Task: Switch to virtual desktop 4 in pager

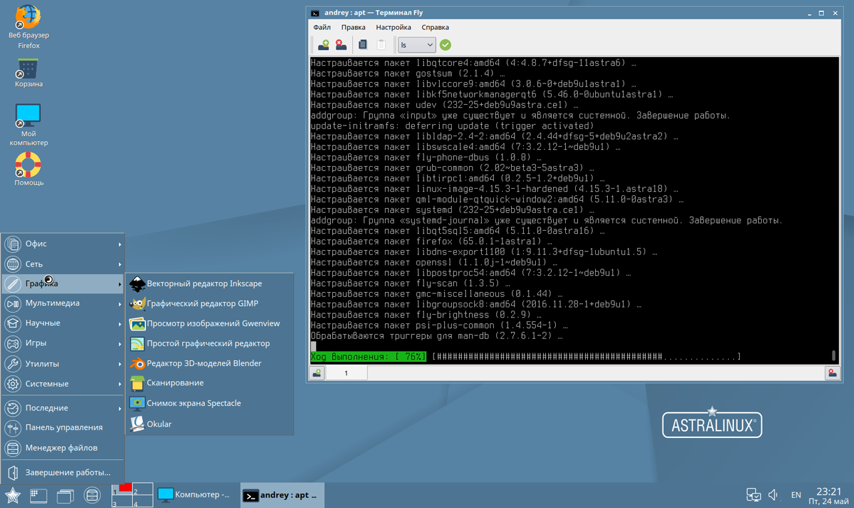Action: tap(143, 503)
